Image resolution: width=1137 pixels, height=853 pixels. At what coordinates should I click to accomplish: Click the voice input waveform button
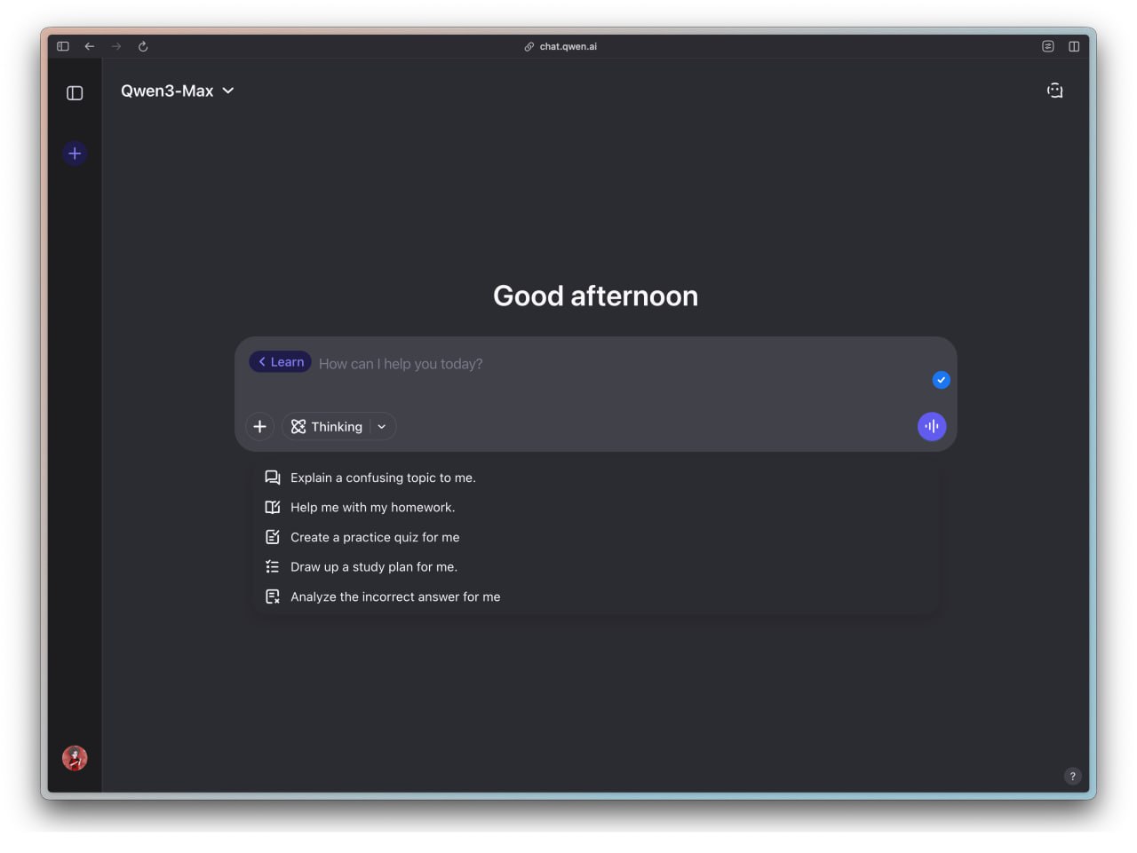(931, 426)
